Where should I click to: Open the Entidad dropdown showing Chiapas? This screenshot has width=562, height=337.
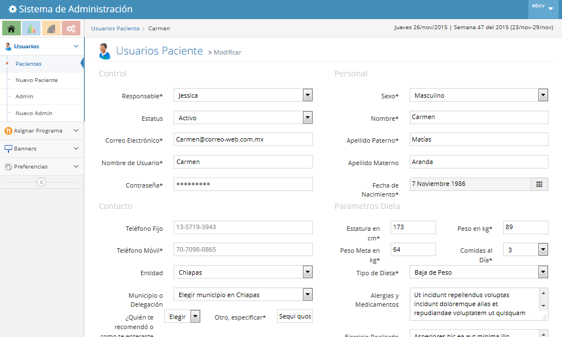tap(243, 272)
